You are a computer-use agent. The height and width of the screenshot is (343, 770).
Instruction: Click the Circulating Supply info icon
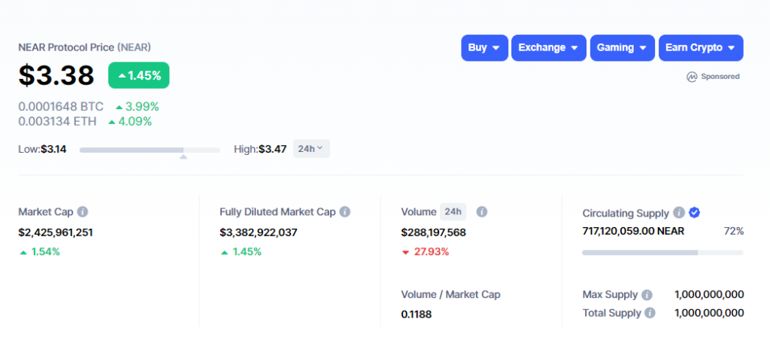tap(679, 213)
